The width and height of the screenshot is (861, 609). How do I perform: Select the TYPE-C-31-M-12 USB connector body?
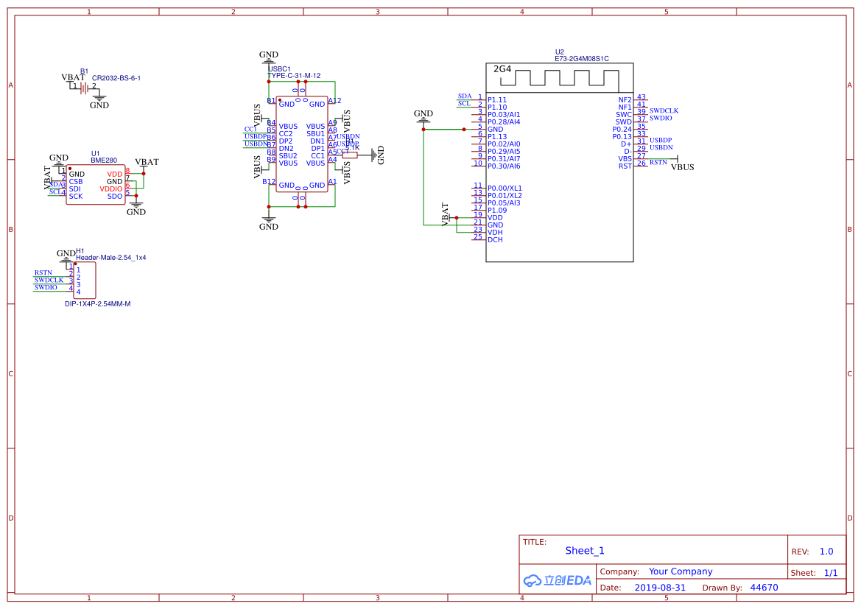(x=302, y=144)
